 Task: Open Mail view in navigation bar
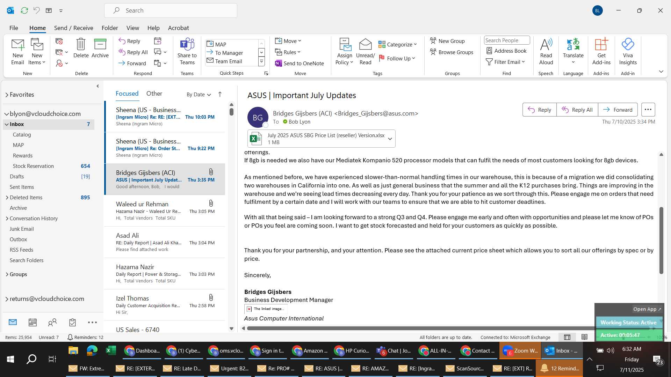point(13,322)
